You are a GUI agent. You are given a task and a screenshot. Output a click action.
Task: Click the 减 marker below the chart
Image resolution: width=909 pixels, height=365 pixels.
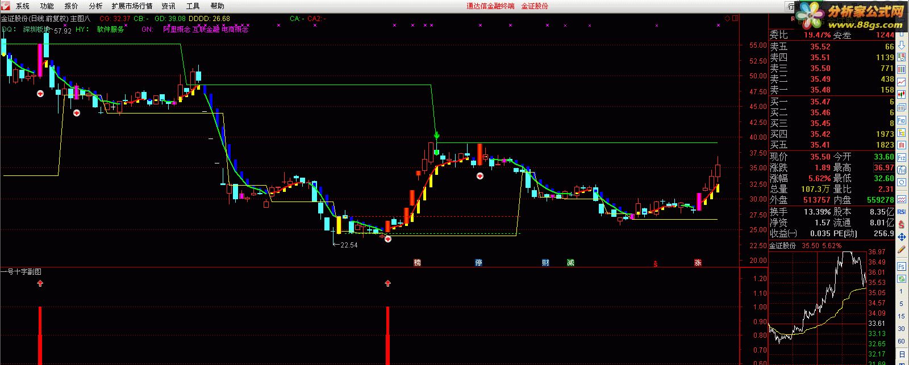pos(570,262)
